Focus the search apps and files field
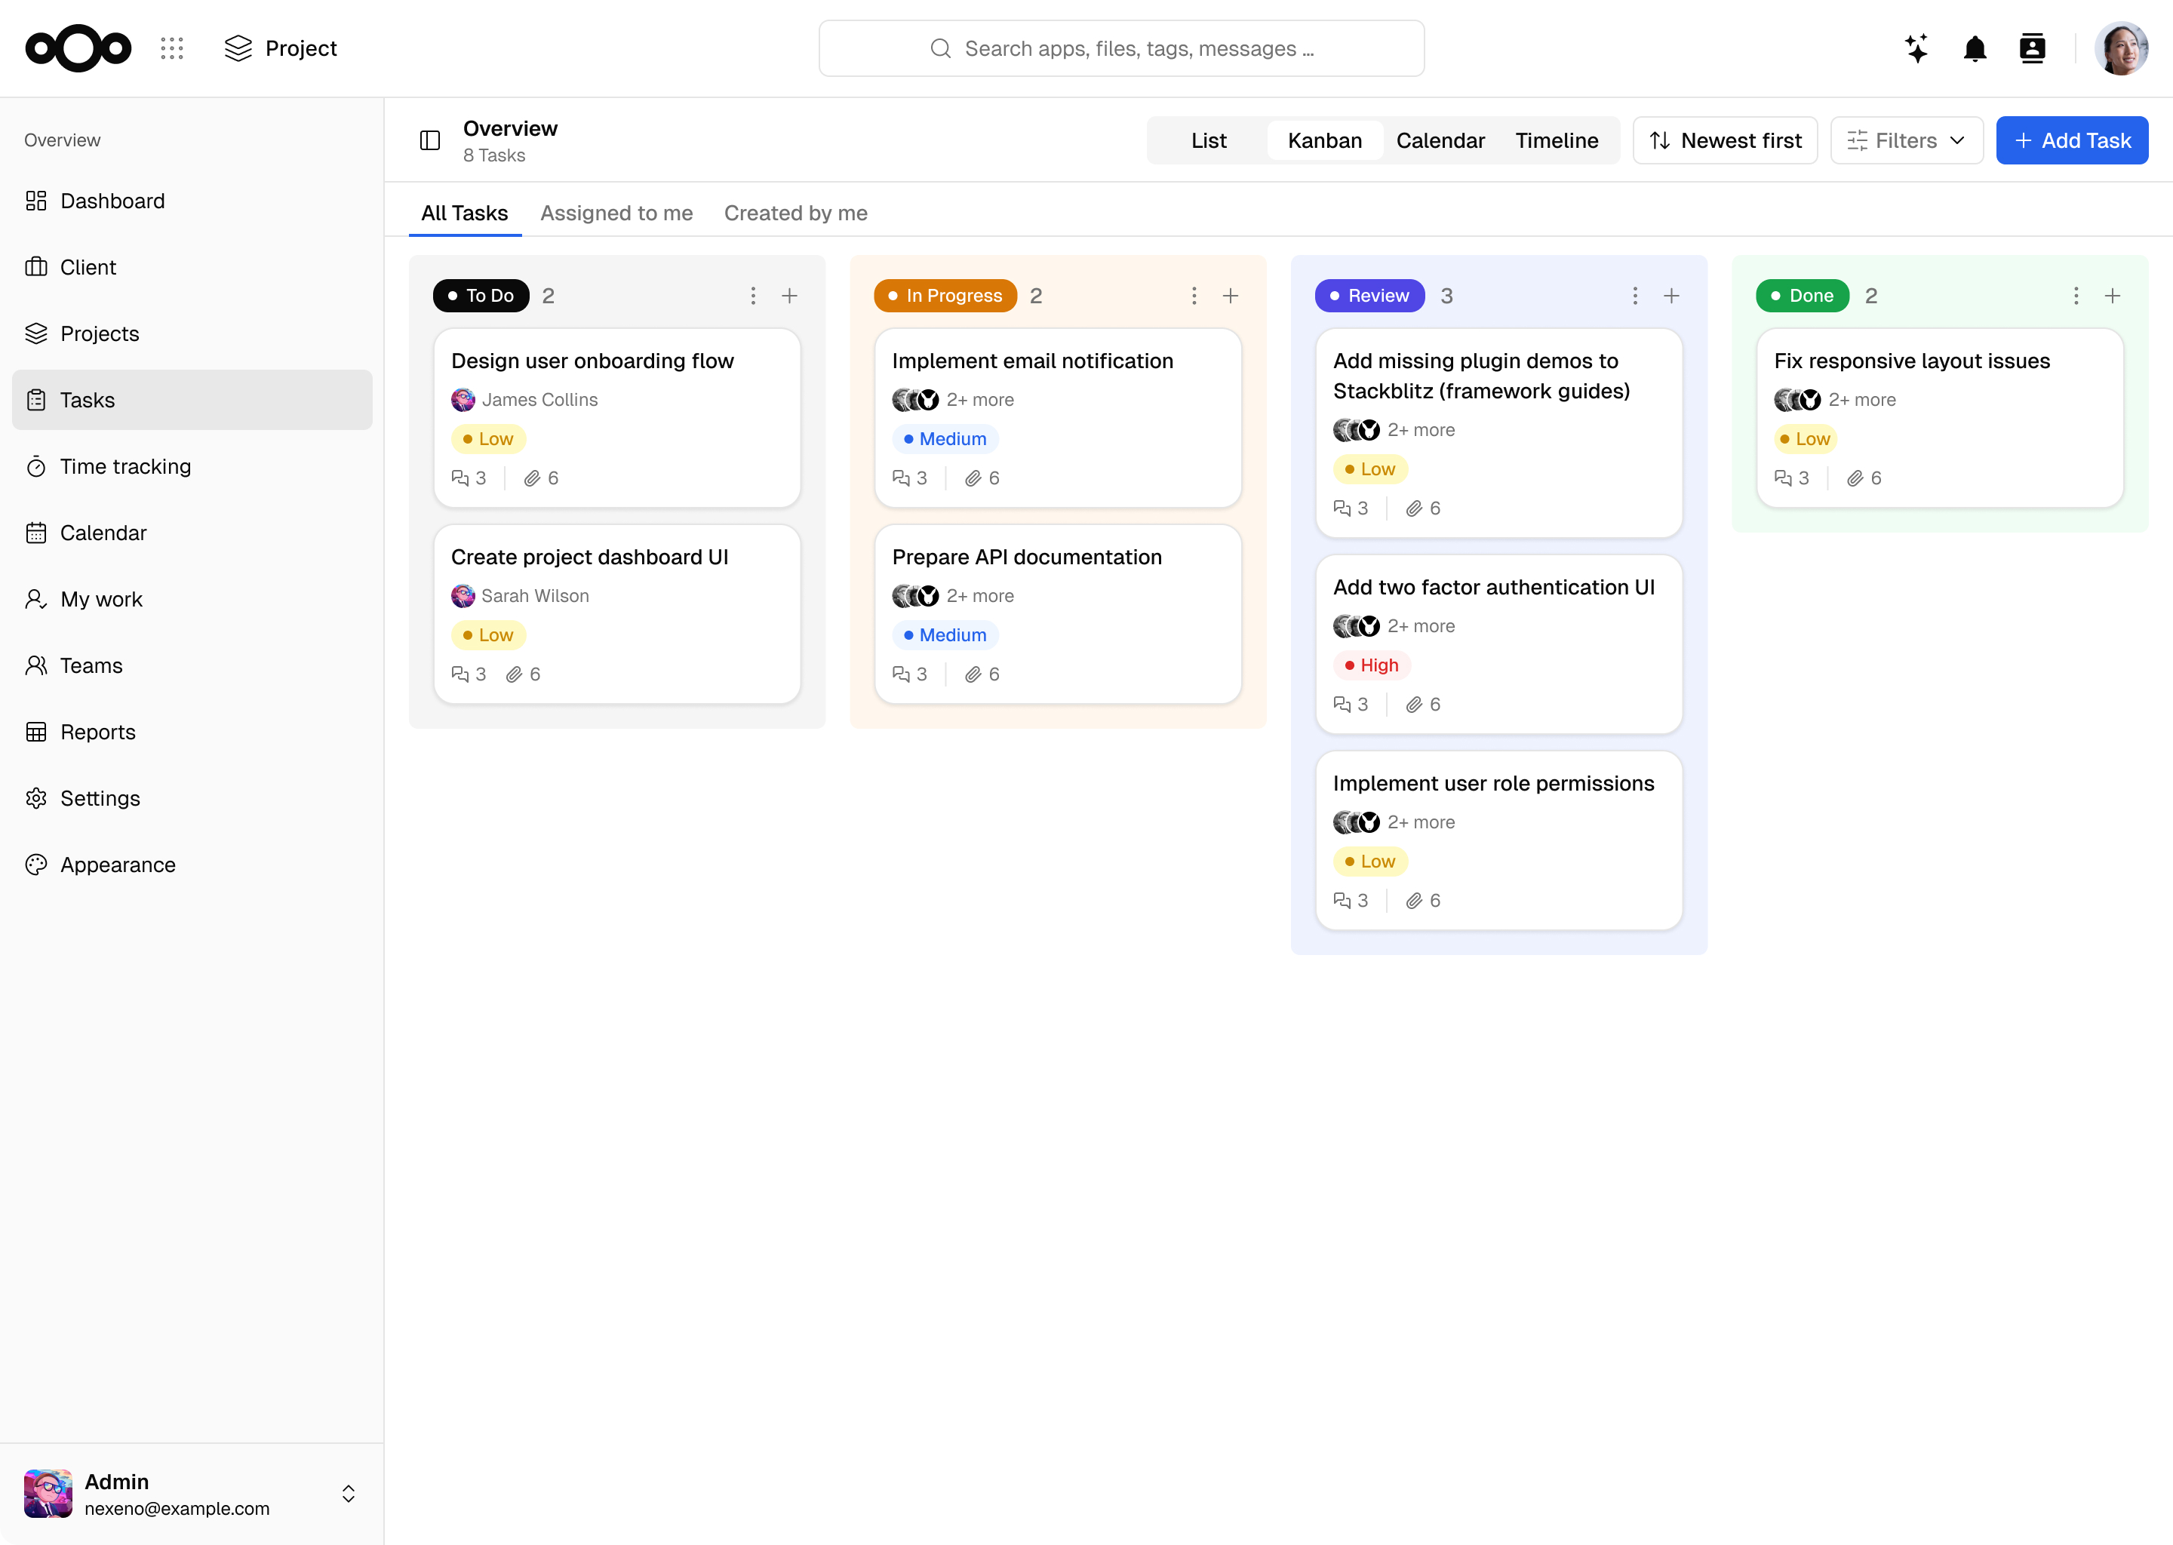The height and width of the screenshot is (1545, 2173). point(1120,48)
